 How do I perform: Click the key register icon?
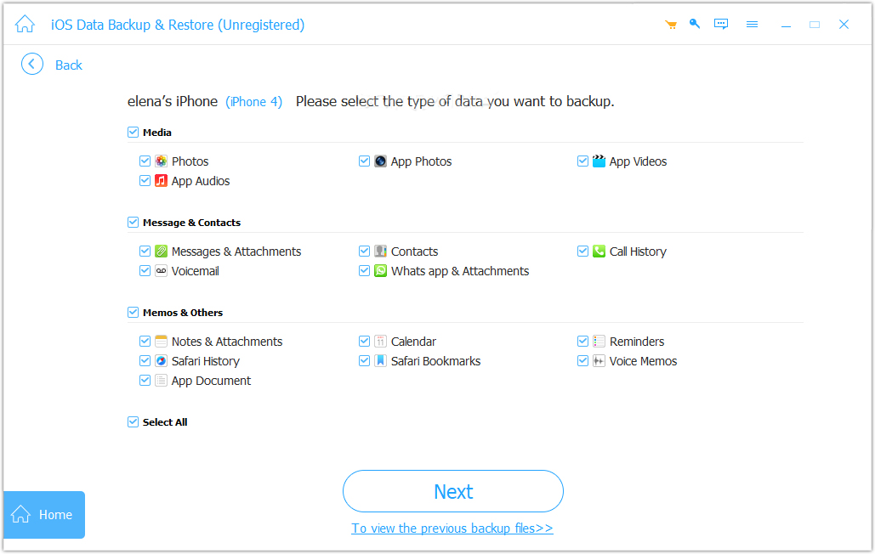click(x=695, y=24)
